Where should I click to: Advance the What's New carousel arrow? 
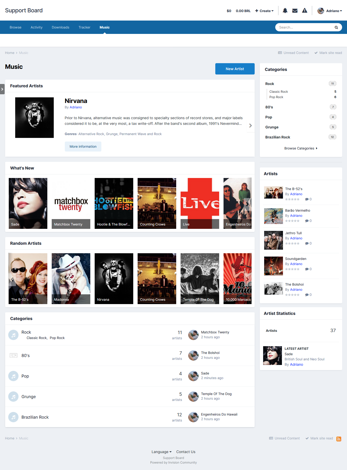247,204
